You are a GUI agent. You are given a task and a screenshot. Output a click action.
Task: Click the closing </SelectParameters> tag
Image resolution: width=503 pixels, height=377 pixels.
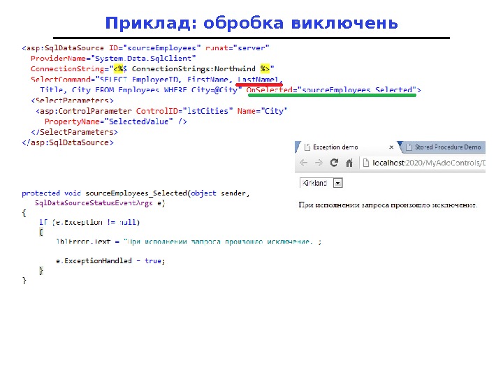pyautogui.click(x=75, y=132)
